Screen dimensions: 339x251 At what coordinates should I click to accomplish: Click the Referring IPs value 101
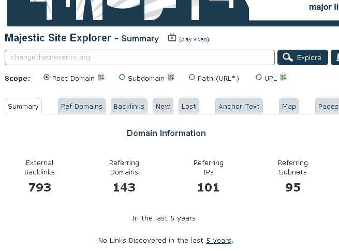click(x=209, y=187)
